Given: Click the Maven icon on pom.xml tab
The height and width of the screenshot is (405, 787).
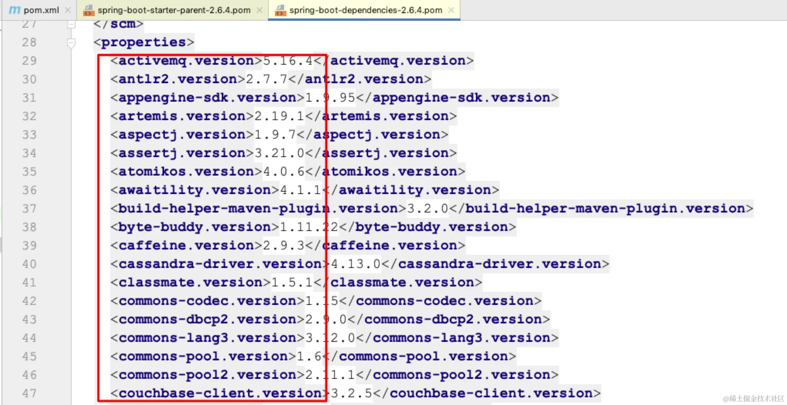Looking at the screenshot, I should [14, 10].
